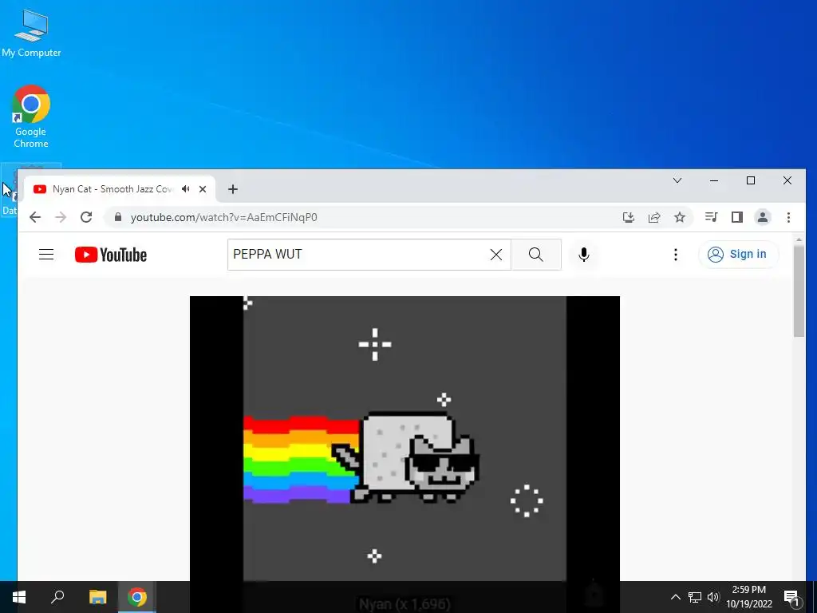Select the Google Chrome desktop shortcut
The height and width of the screenshot is (613, 817).
point(31,117)
